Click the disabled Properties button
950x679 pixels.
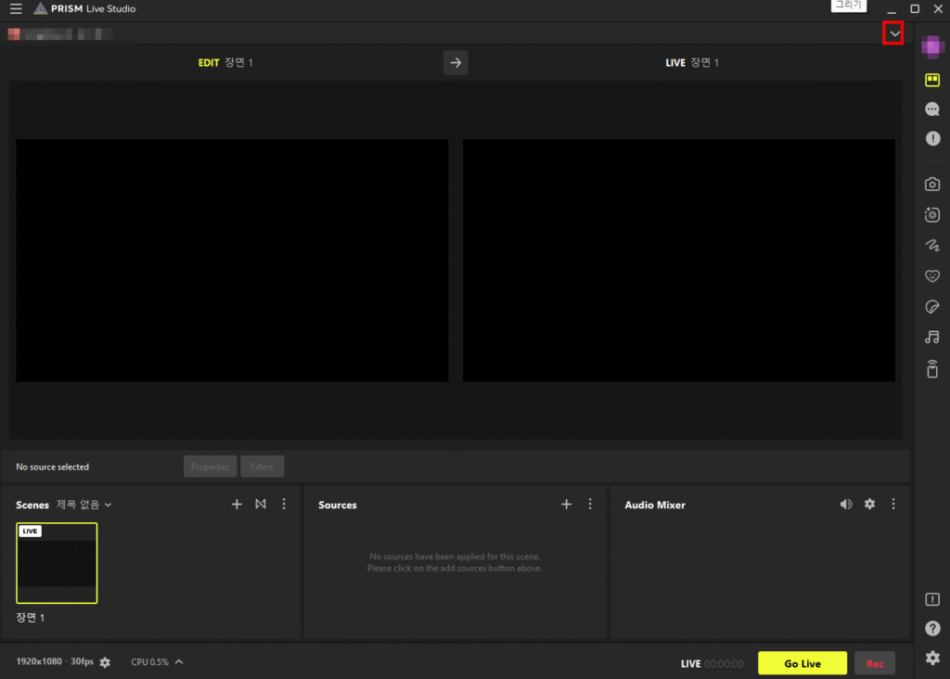[x=211, y=467]
